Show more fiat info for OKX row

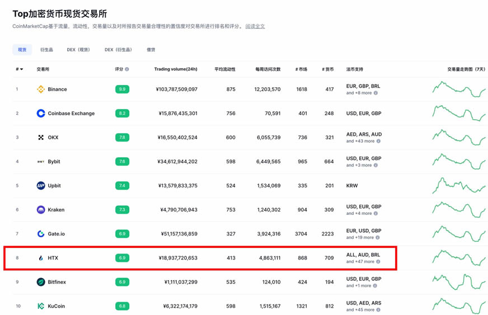tap(378, 141)
